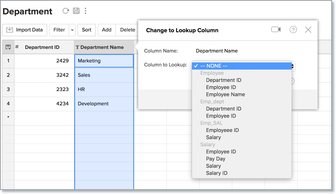Click the video tutorial camera icon

click(x=276, y=30)
